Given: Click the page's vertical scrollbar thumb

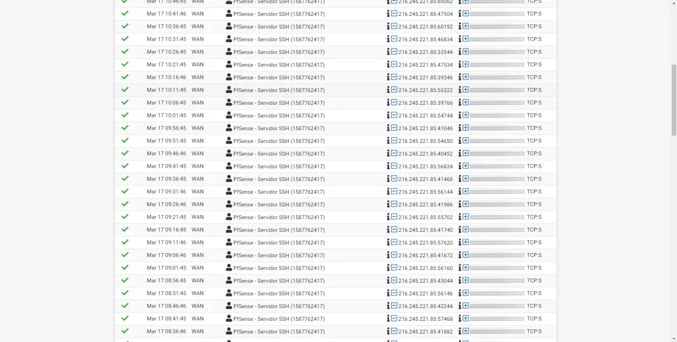Looking at the screenshot, I should pyautogui.click(x=673, y=101).
